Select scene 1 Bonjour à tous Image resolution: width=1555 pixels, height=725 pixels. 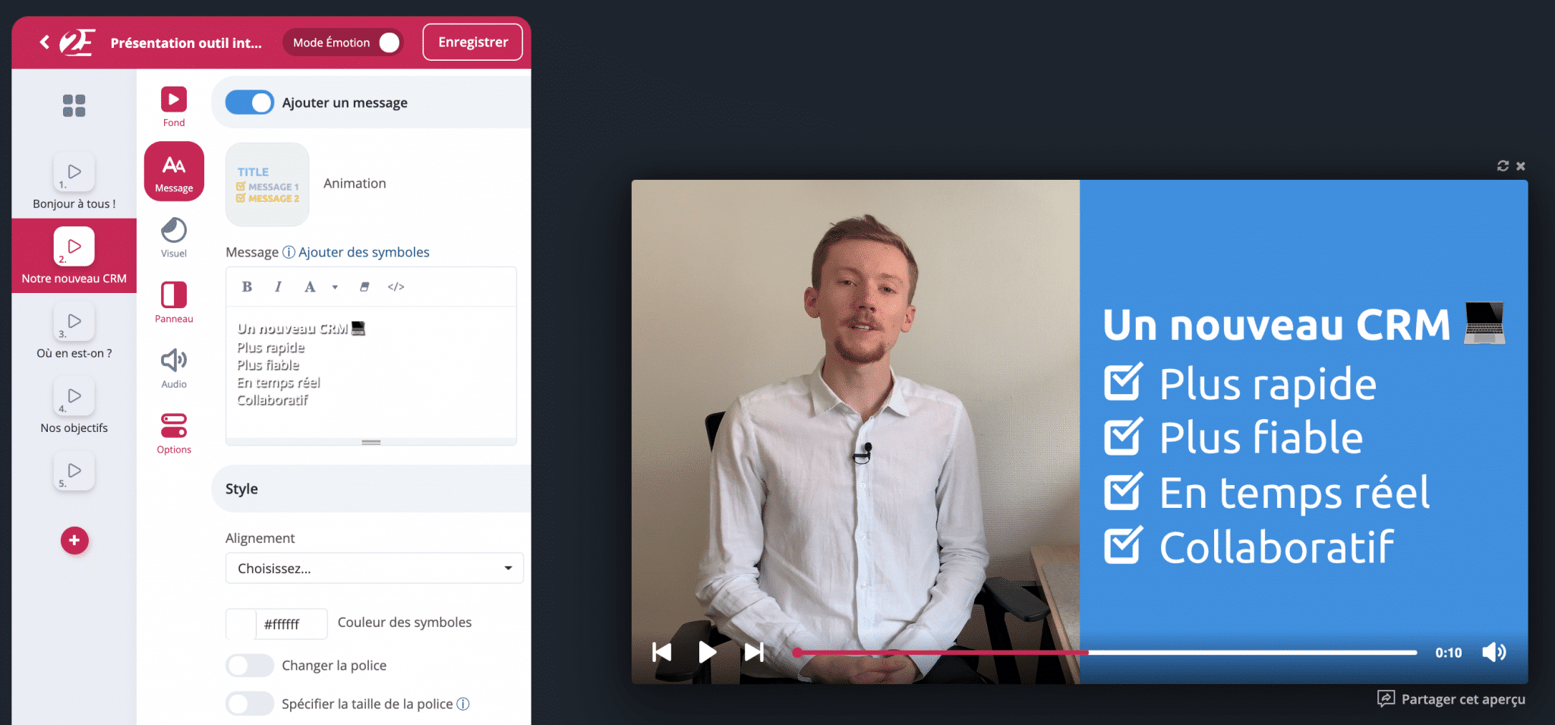point(74,181)
